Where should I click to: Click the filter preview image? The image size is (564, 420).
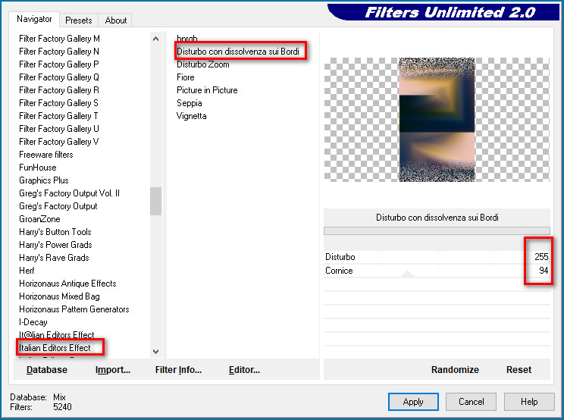(x=437, y=120)
